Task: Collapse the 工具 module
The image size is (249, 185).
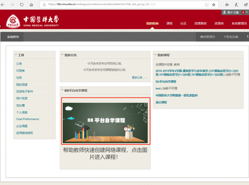Action: (16, 55)
